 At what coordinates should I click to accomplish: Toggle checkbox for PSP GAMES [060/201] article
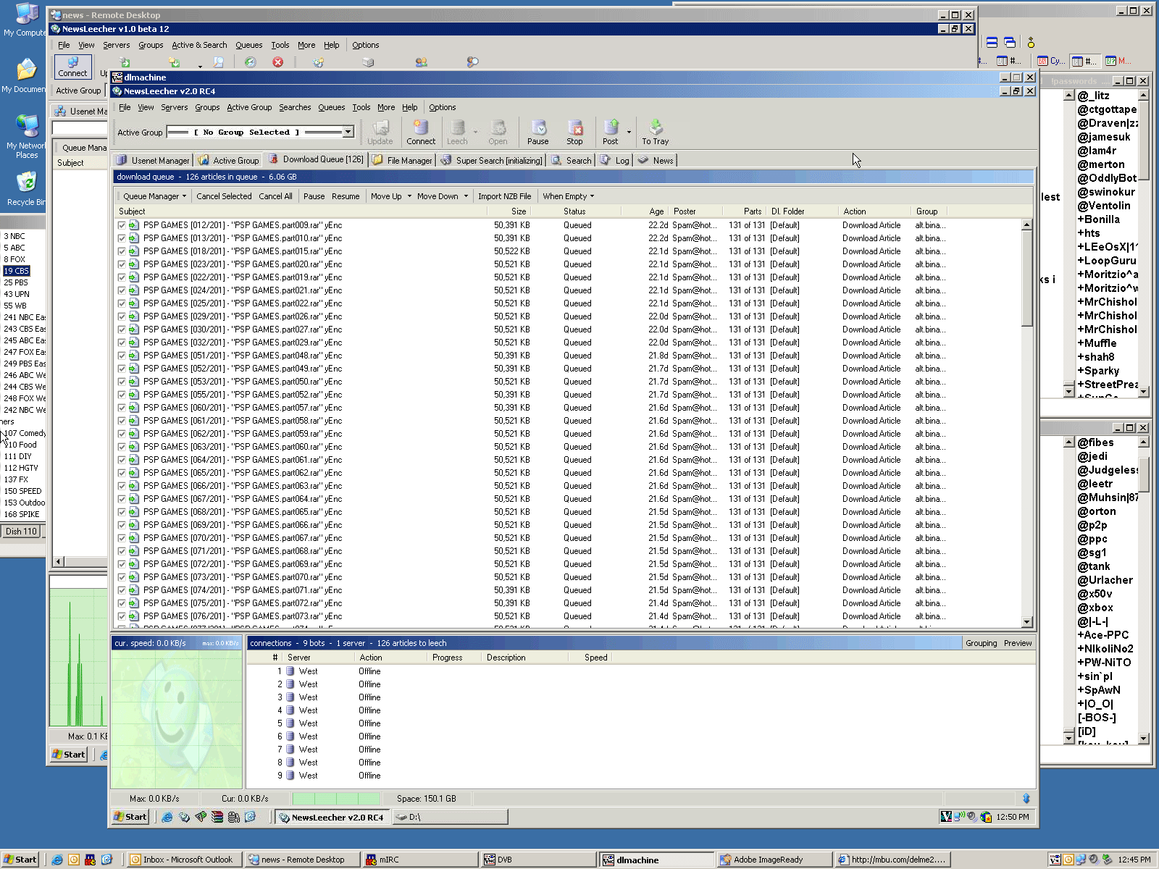tap(122, 408)
